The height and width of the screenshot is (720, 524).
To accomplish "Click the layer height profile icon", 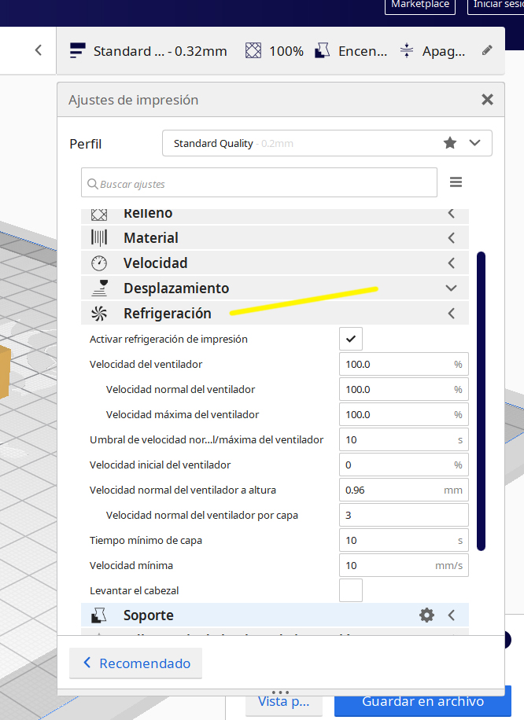I will (x=78, y=50).
